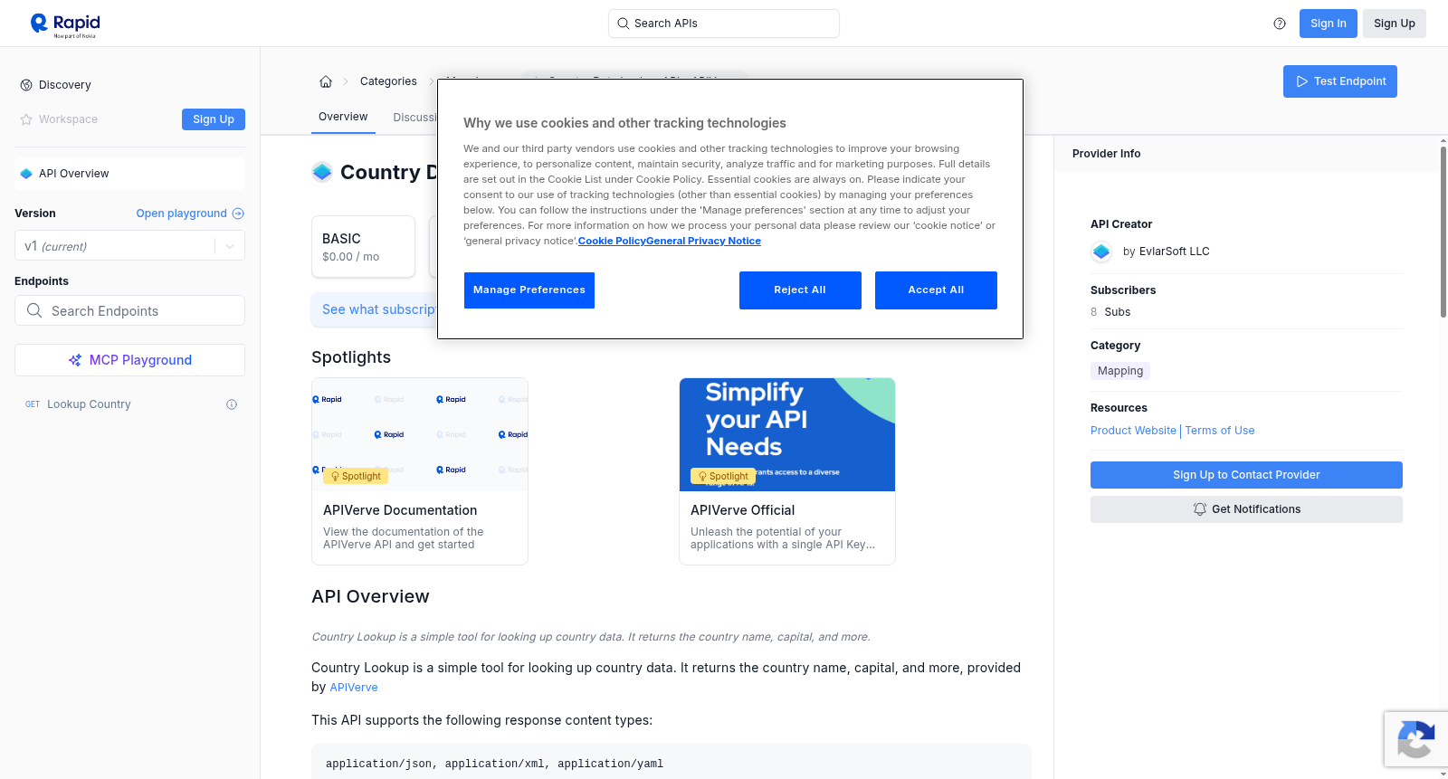
Task: Open the APIVerve Documentation spotlight thumbnail
Action: [420, 434]
